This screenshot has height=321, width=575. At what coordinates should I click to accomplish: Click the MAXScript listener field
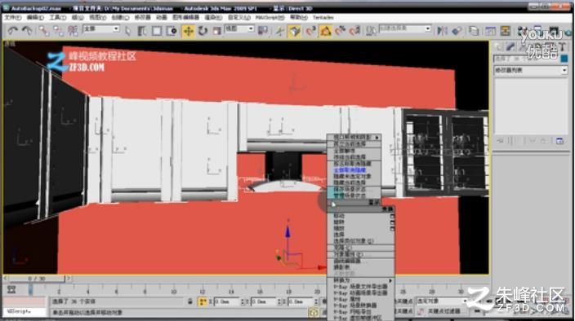click(25, 311)
